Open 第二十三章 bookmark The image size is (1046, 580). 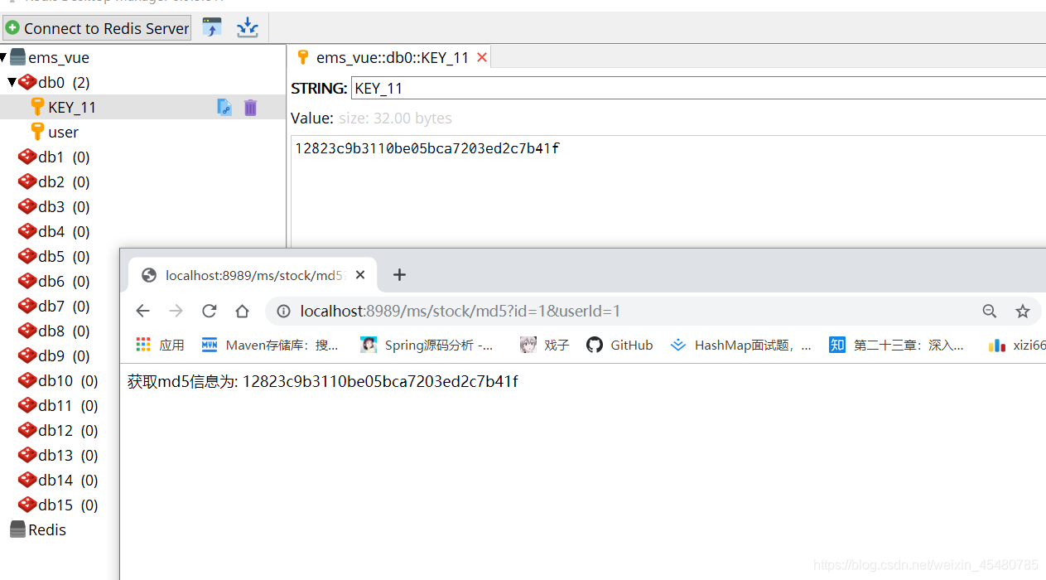897,345
